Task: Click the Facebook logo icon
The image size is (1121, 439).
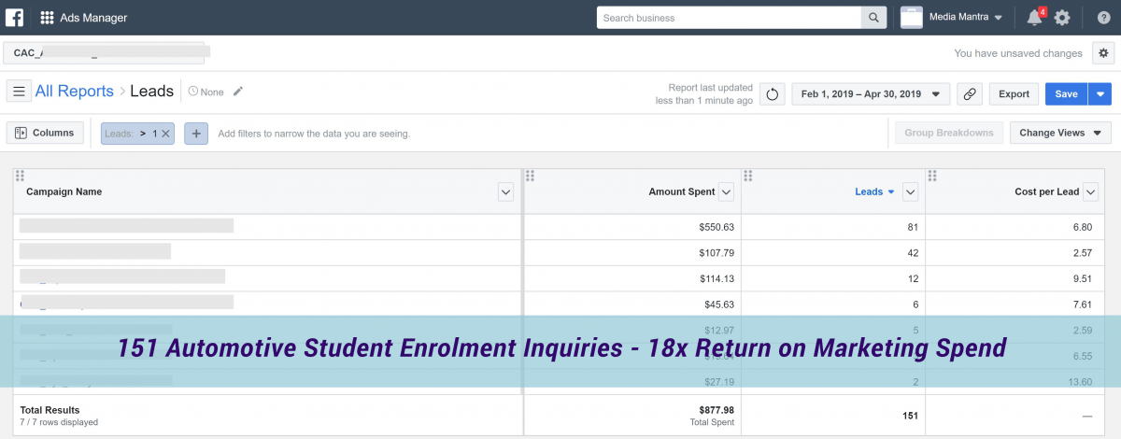Action: coord(14,18)
